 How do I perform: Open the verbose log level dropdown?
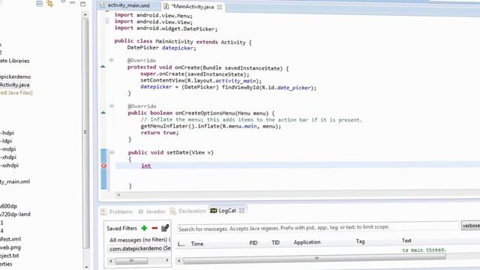click(x=470, y=226)
